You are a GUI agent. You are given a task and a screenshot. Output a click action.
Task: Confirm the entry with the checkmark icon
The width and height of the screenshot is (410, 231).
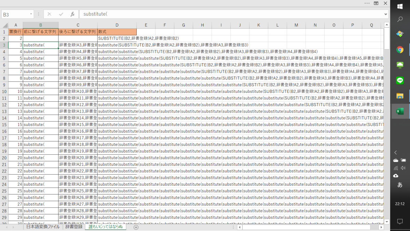click(x=61, y=14)
